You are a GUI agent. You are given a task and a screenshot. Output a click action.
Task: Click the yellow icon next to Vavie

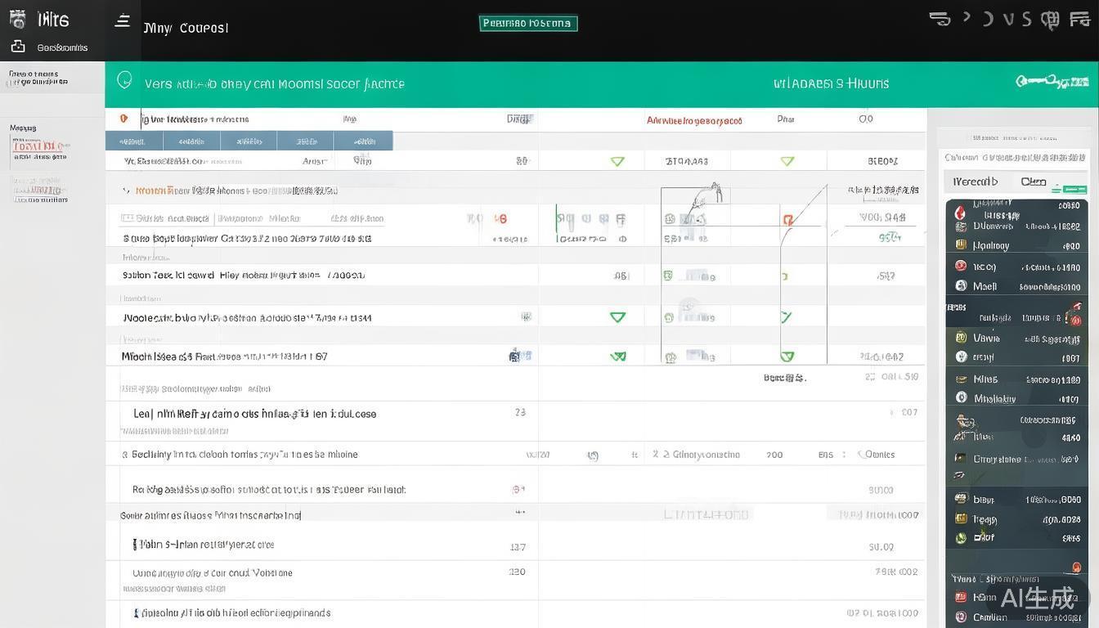(x=961, y=338)
